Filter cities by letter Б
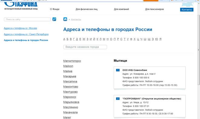Viewport: 200px width, 119px height. click(x=68, y=39)
